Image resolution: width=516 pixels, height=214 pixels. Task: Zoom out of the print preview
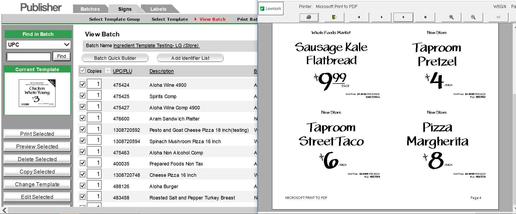tap(473, 17)
